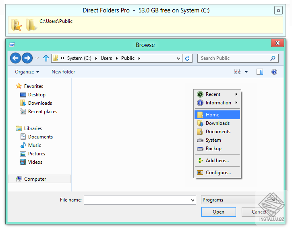292x230 pixels.
Task: Expand the File name dropdown arrow
Action: pyautogui.click(x=193, y=200)
